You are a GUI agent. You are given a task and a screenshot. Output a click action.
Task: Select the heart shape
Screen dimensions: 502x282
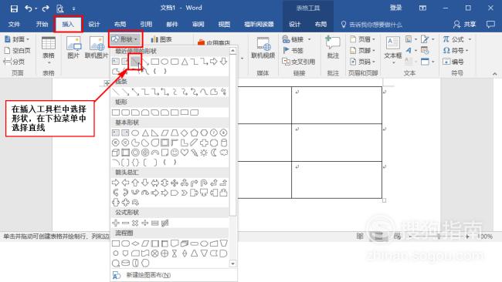[x=185, y=153]
